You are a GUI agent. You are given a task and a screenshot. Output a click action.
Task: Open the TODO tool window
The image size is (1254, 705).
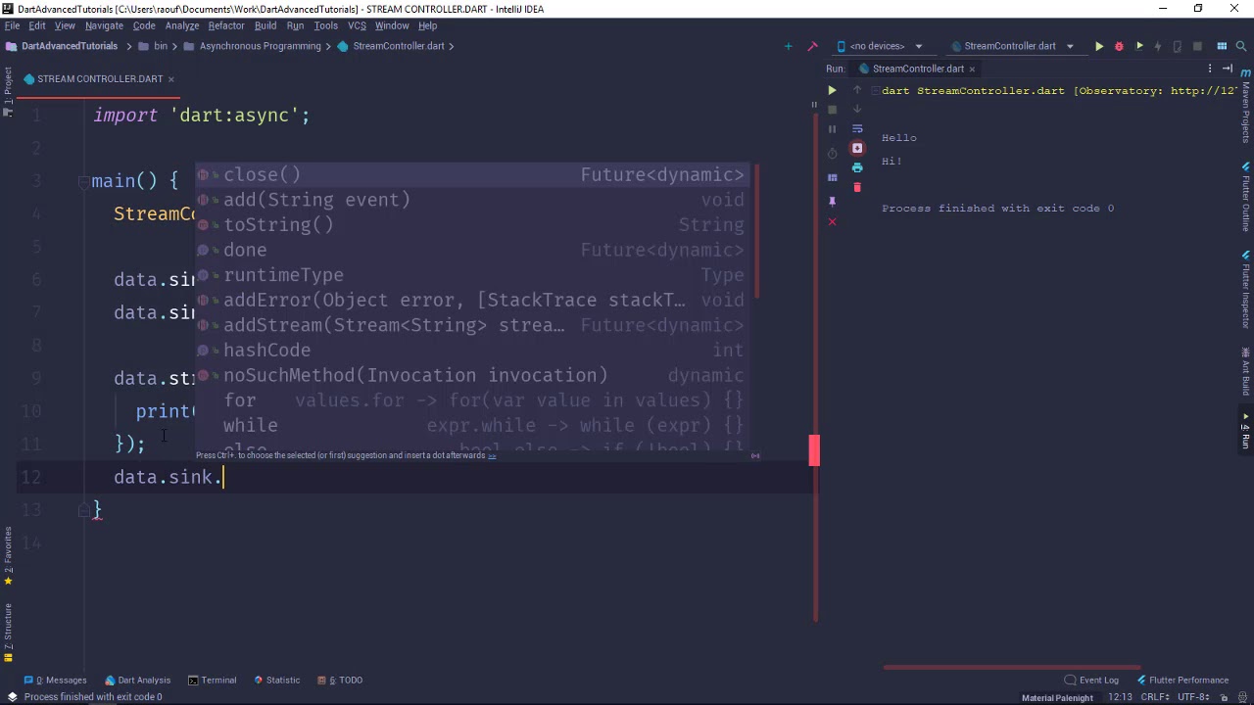(339, 680)
